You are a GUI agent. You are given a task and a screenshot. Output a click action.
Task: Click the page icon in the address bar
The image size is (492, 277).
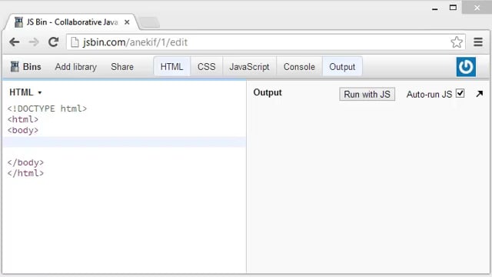(75, 42)
